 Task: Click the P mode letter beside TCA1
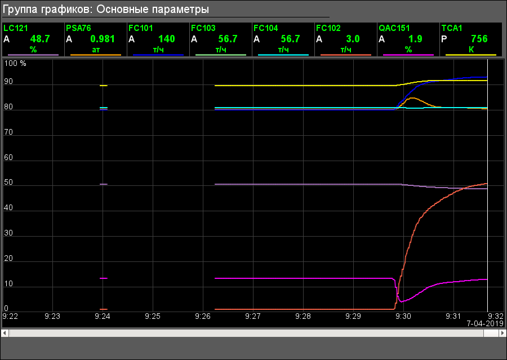(x=444, y=39)
